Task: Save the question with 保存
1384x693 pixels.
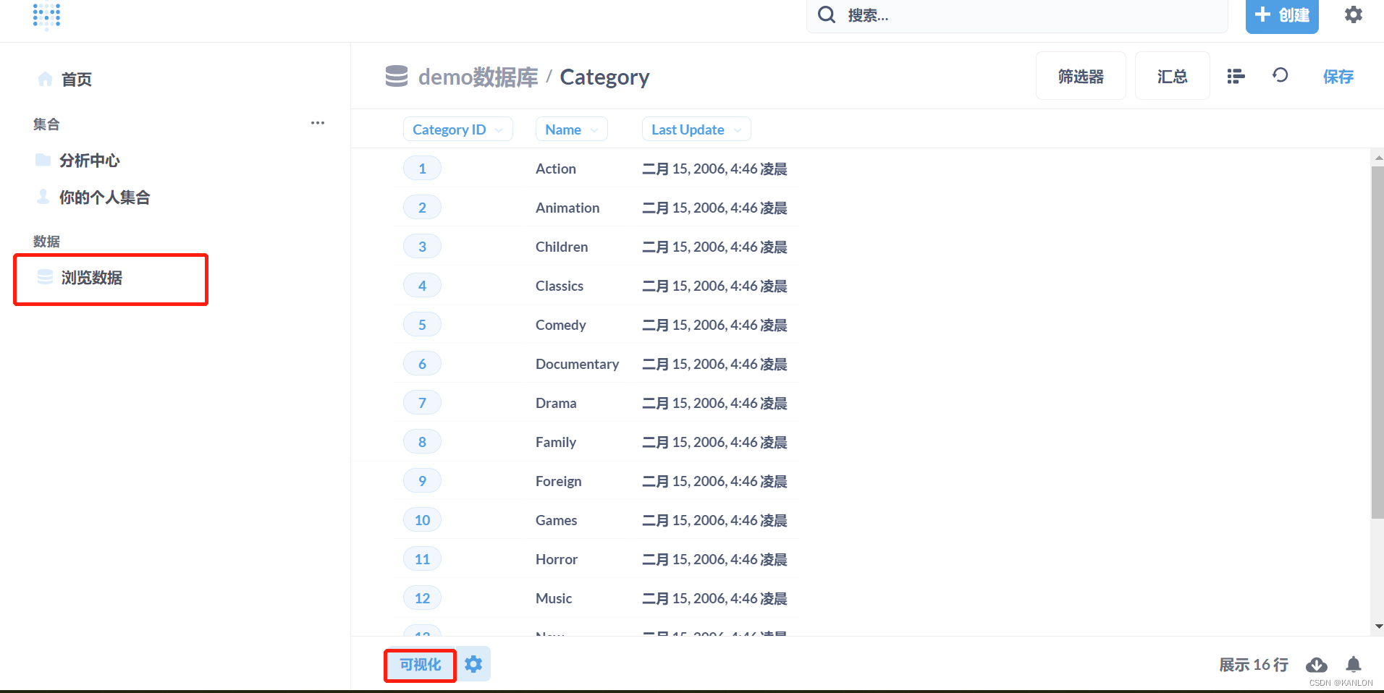Action: (1338, 77)
